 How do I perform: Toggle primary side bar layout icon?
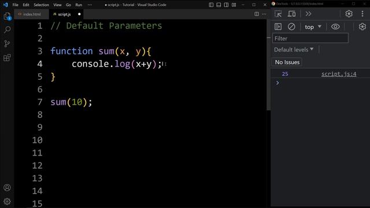211,5
